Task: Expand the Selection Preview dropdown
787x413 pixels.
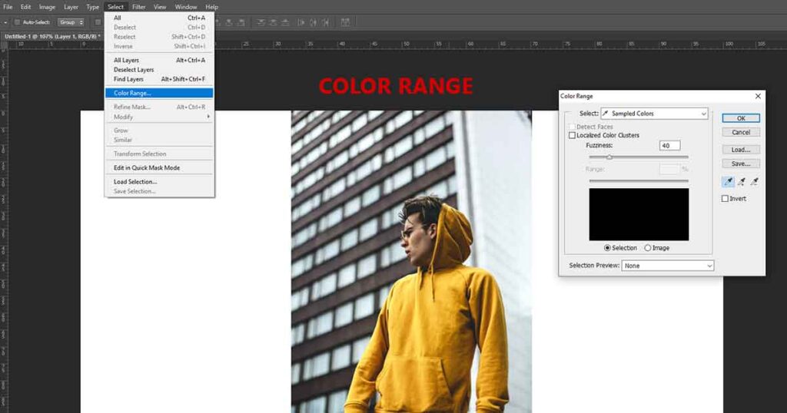Action: (x=668, y=266)
